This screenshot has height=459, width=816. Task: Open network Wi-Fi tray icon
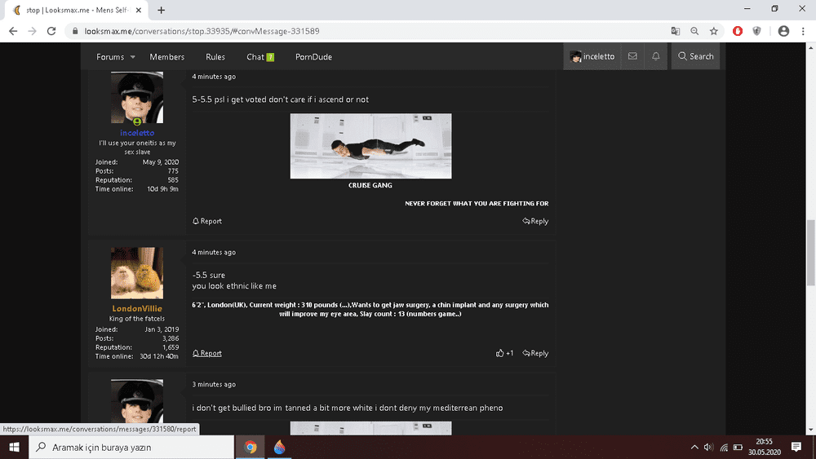pyautogui.click(x=723, y=447)
